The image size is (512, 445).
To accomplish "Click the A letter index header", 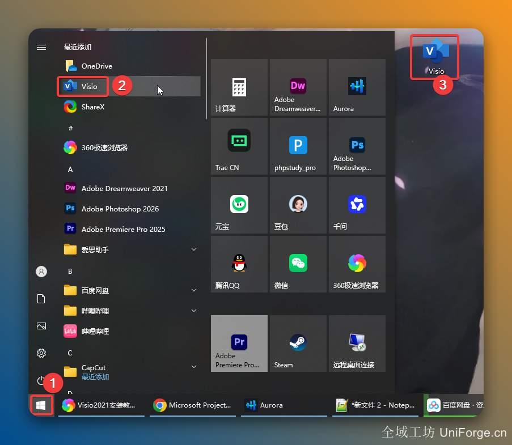I will pos(70,169).
